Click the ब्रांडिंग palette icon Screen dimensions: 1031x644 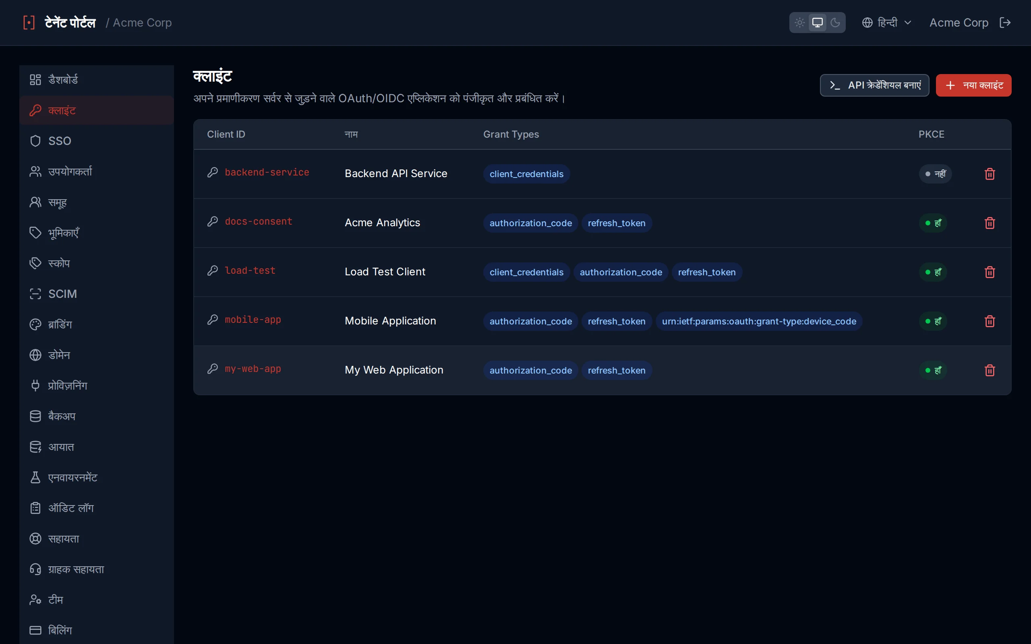point(35,324)
